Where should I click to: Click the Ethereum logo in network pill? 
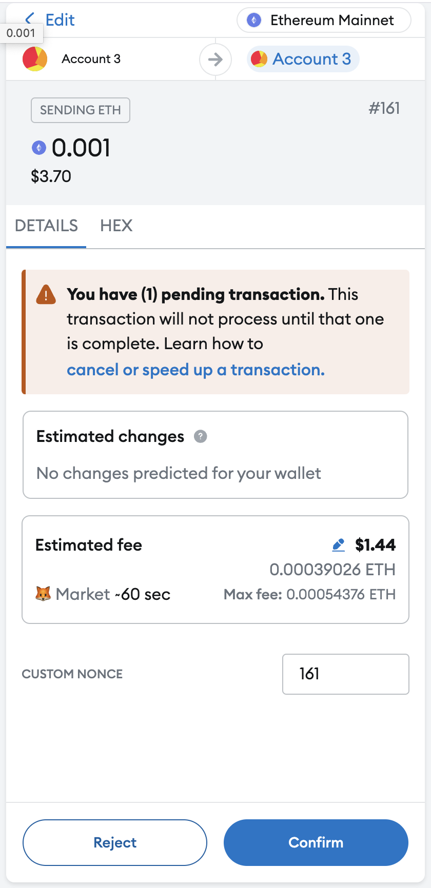pyautogui.click(x=254, y=21)
